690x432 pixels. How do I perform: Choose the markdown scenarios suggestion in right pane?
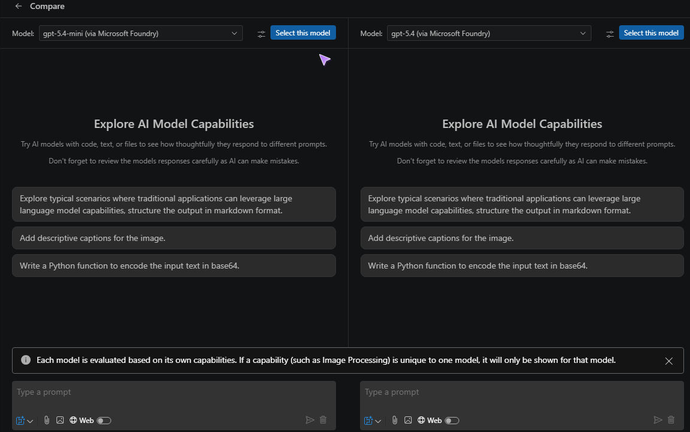coord(522,204)
